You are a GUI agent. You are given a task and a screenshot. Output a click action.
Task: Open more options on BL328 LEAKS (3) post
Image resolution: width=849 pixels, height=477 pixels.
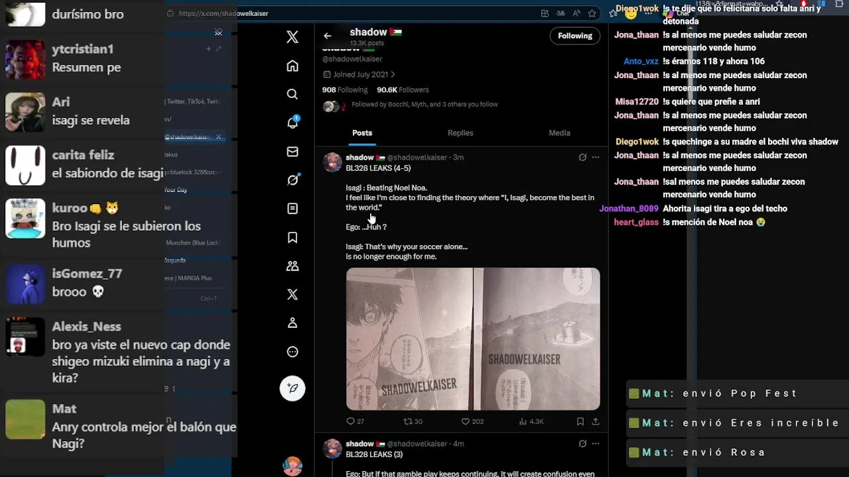coord(596,443)
